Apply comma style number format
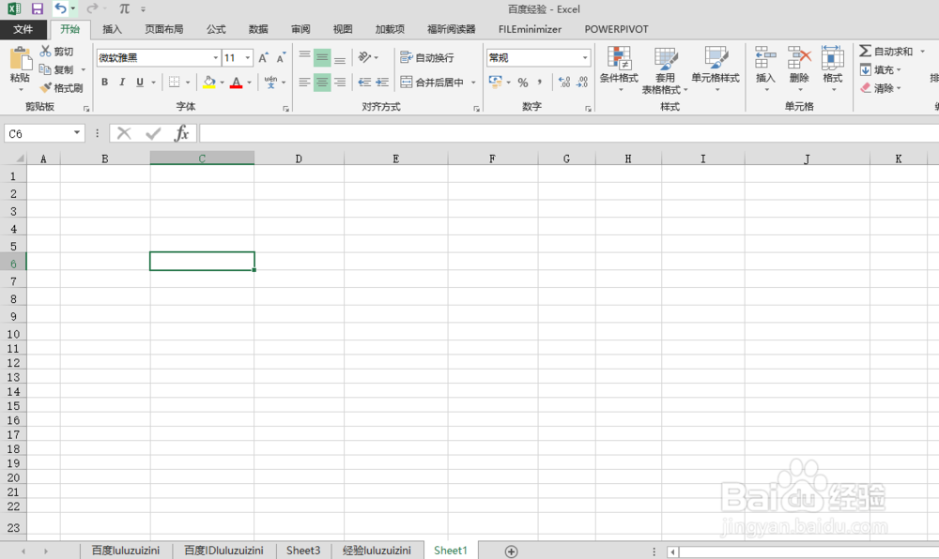This screenshot has width=939, height=559. pos(540,82)
